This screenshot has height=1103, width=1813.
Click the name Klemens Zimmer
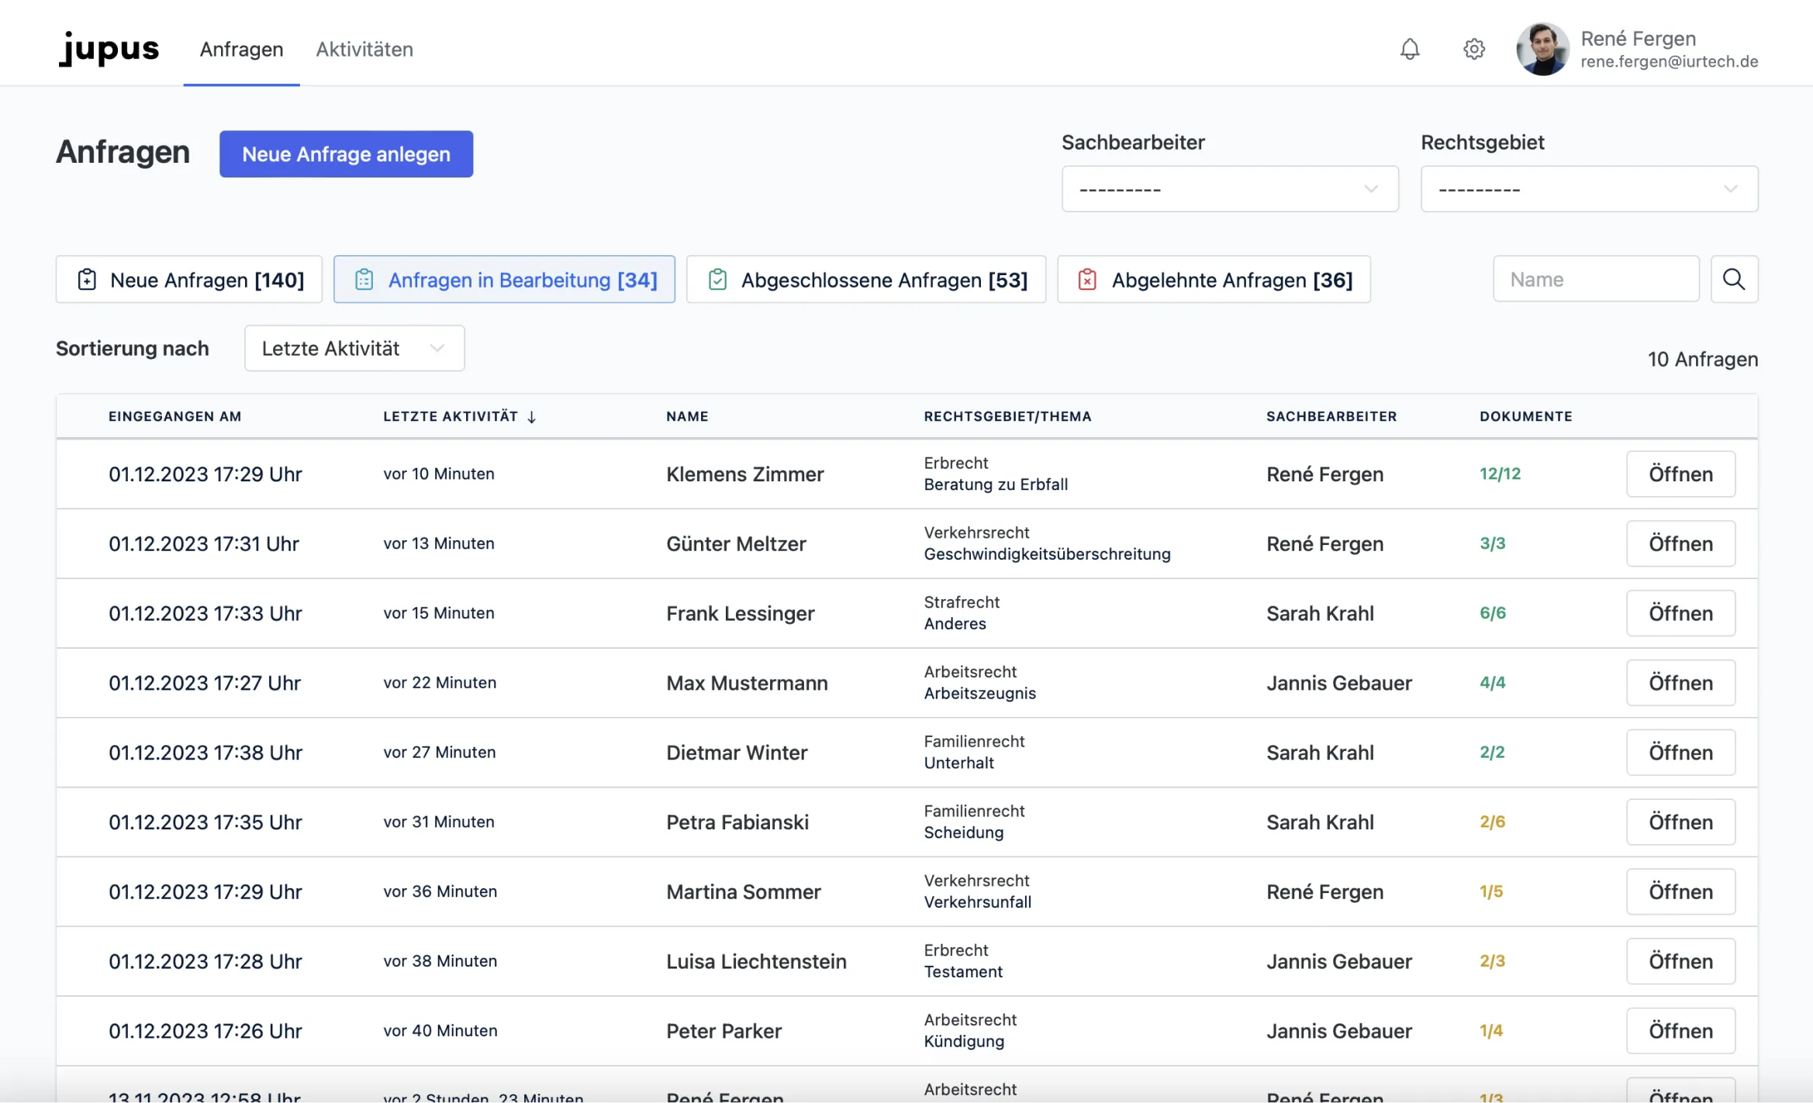click(744, 474)
